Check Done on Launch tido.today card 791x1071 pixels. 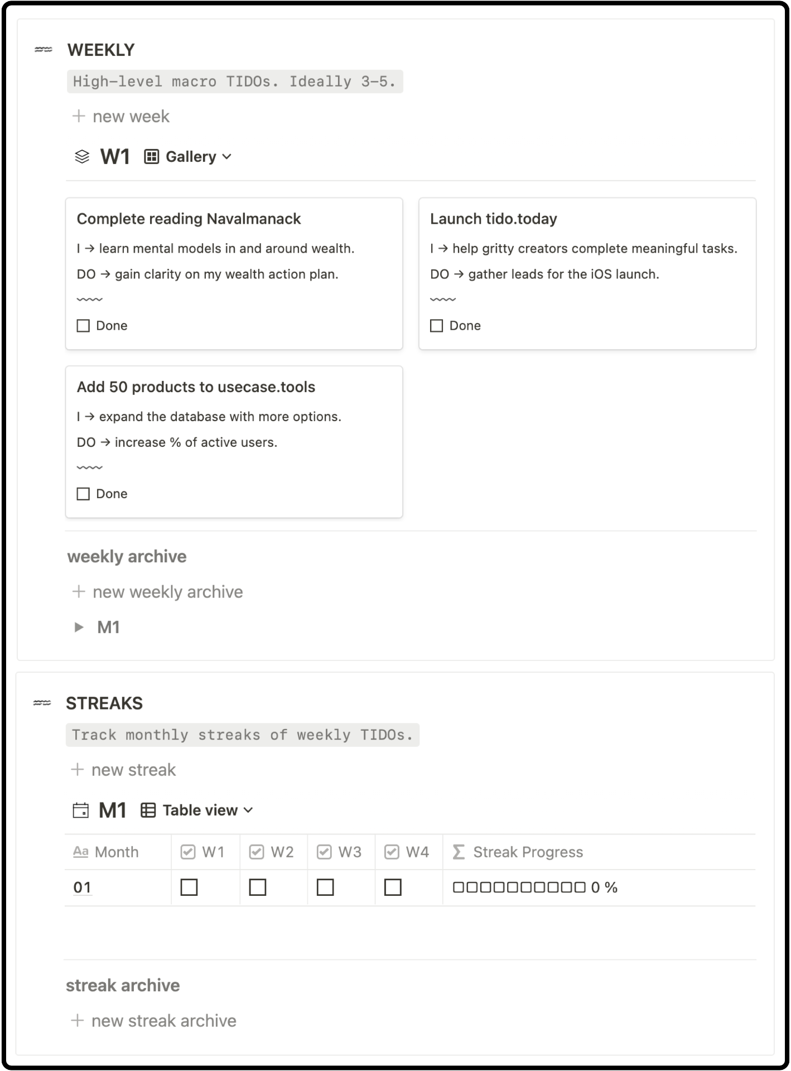(437, 326)
